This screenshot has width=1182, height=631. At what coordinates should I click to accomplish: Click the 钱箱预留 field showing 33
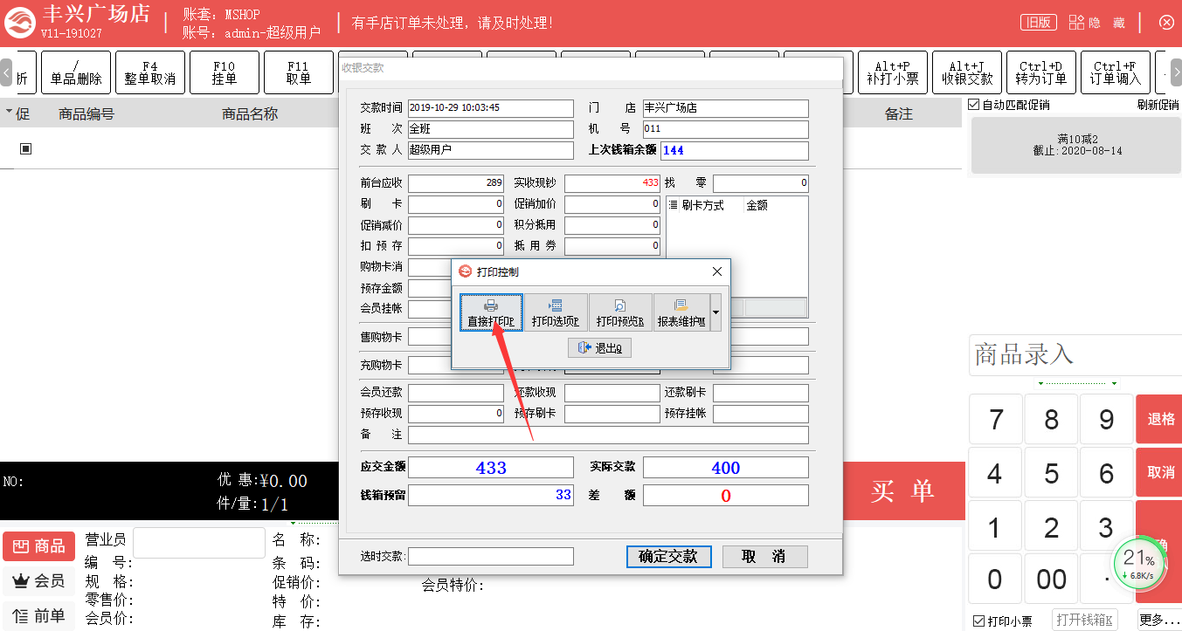coord(491,495)
